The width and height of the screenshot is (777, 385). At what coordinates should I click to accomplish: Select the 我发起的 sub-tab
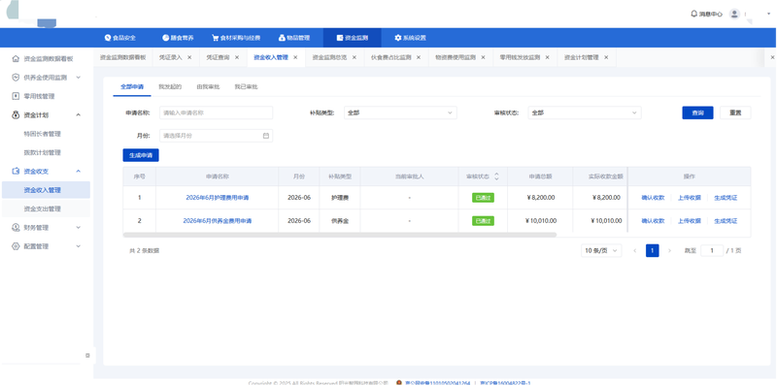170,87
